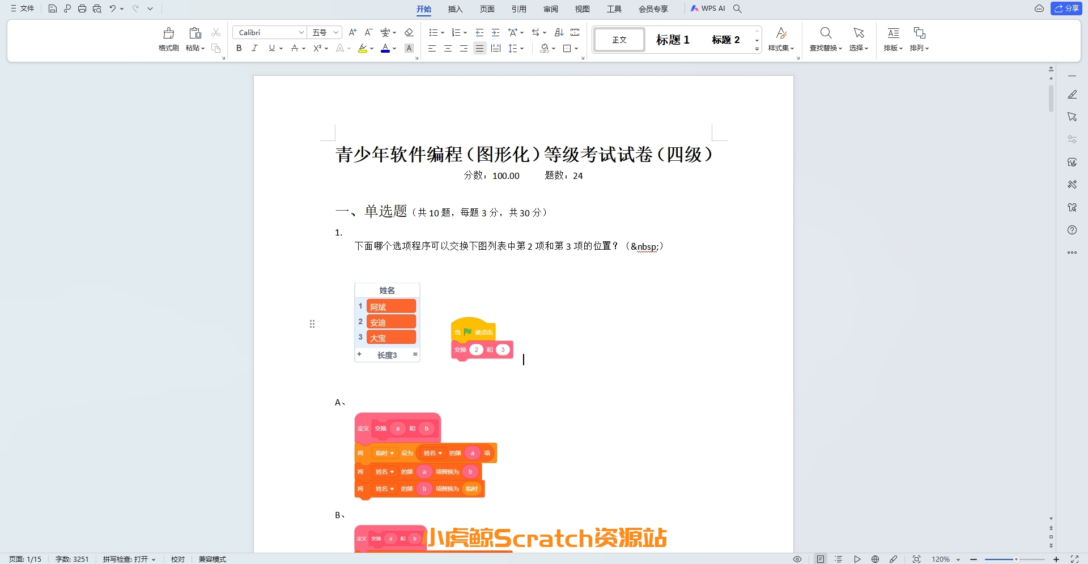Switch to the 视图 (View) tab

pos(583,8)
